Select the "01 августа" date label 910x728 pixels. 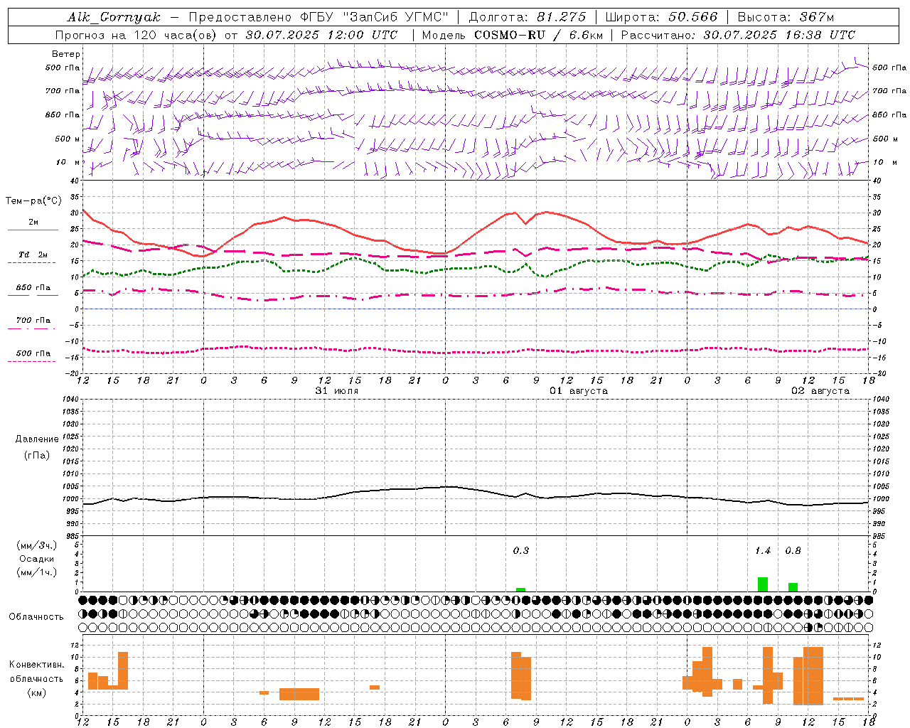click(579, 391)
